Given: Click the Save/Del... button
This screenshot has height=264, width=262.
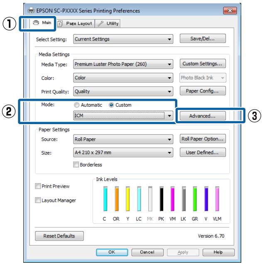Looking at the screenshot, I should (203, 39).
